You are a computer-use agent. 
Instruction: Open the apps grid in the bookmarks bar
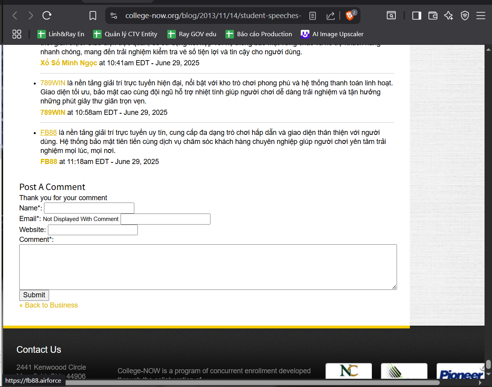pyautogui.click(x=17, y=34)
